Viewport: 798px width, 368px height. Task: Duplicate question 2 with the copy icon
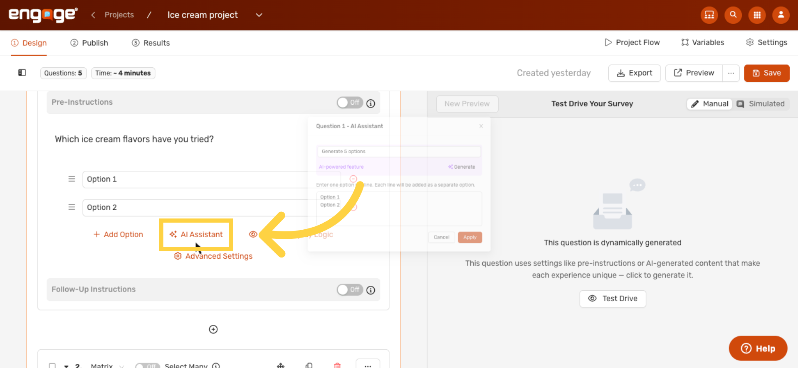pyautogui.click(x=309, y=366)
